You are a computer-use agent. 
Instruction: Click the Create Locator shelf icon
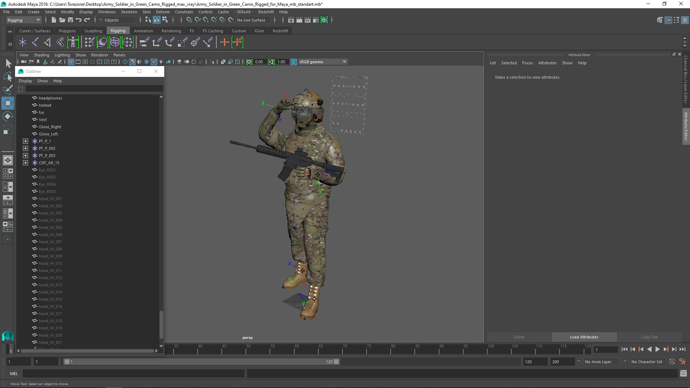click(23, 42)
